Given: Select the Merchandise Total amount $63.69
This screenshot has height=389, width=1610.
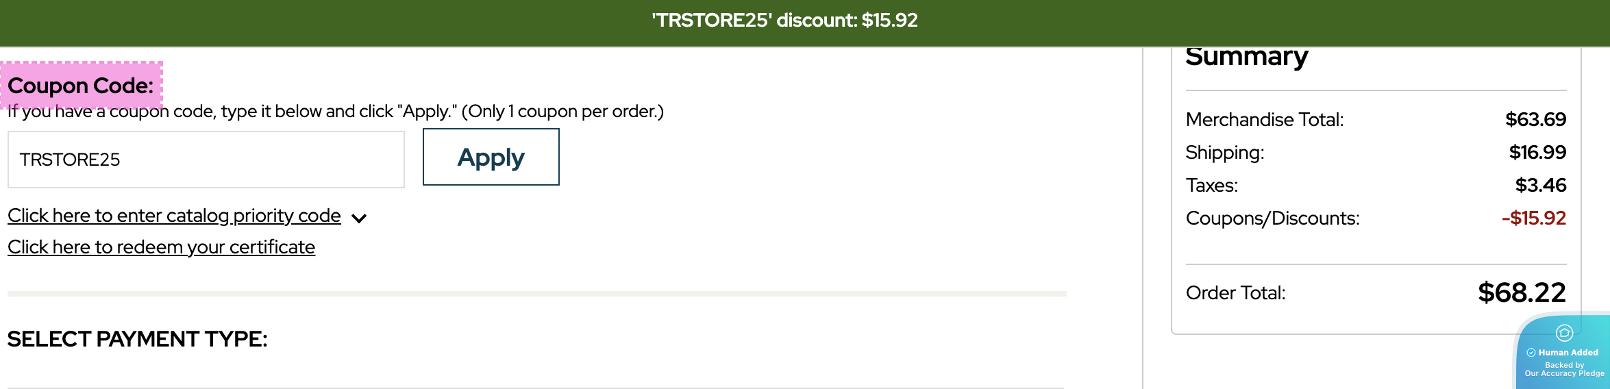Looking at the screenshot, I should coord(1535,120).
